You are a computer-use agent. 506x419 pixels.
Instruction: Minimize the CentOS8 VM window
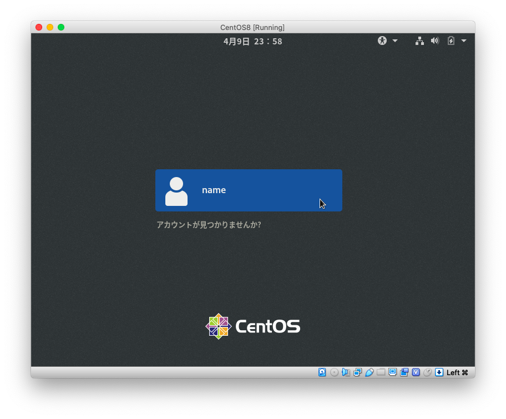pyautogui.click(x=50, y=27)
